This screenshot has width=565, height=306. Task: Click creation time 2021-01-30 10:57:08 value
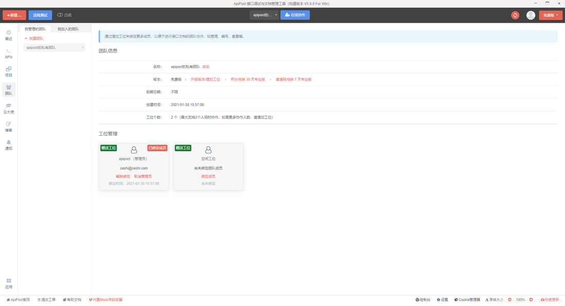[187, 105]
